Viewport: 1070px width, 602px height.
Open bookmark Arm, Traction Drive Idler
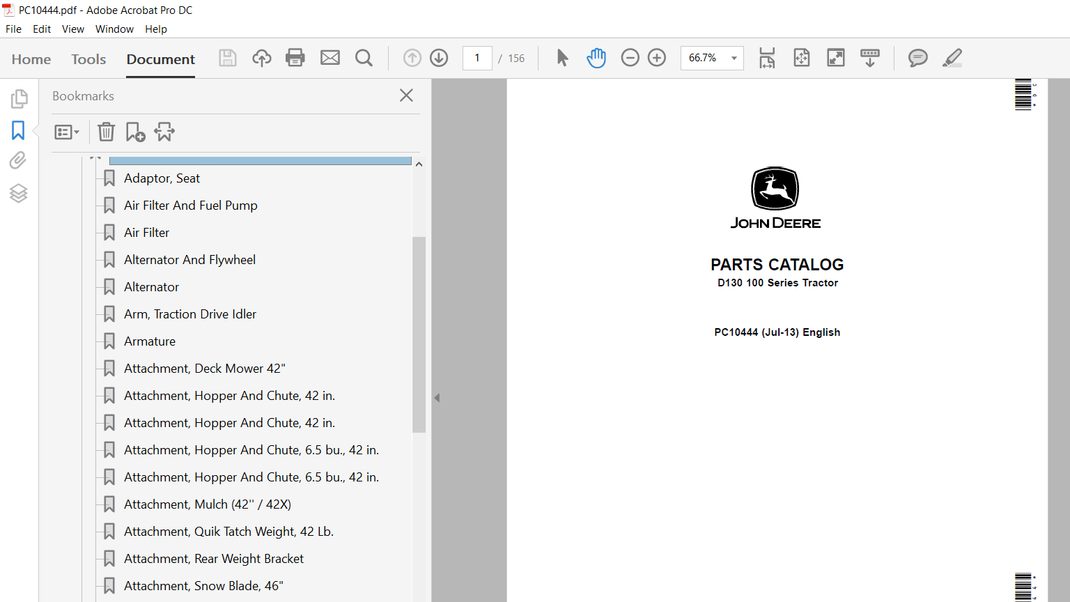(190, 314)
